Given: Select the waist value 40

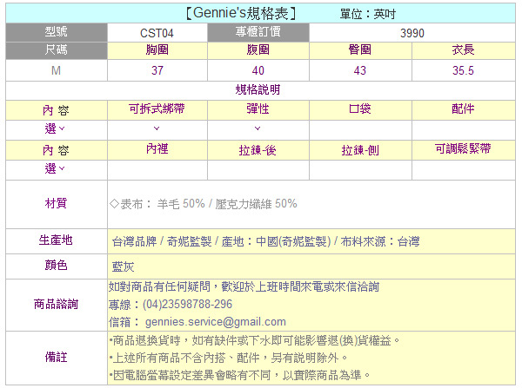Looking at the screenshot, I should 258,70.
